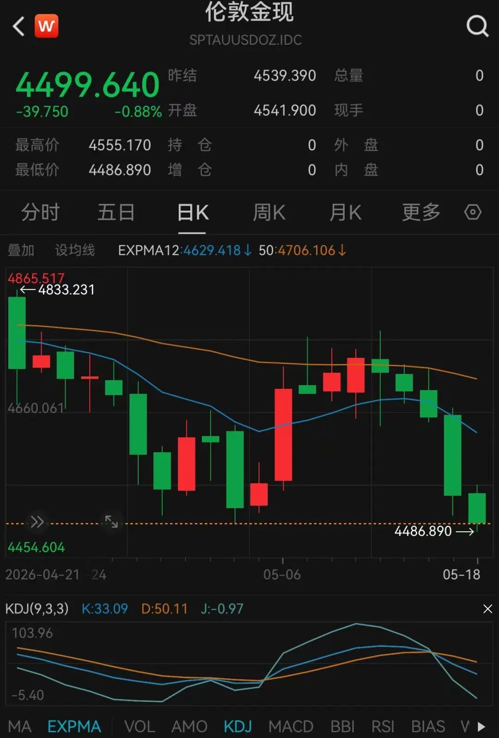This screenshot has width=499, height=738.
Task: Tap the 持仓 label
Action: click(190, 145)
